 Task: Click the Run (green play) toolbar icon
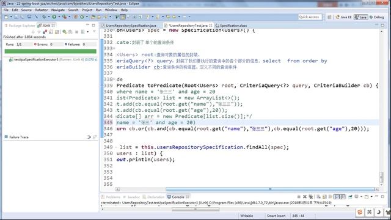54,16
